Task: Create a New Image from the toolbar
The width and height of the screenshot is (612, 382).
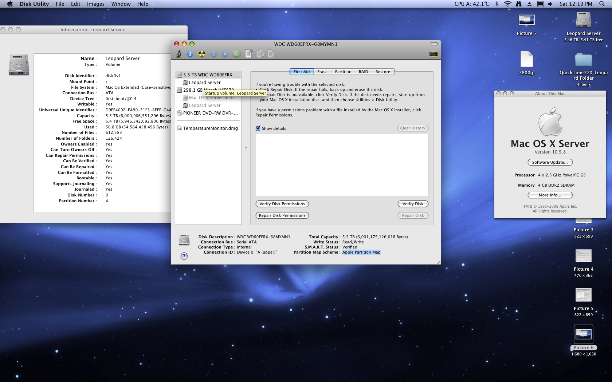Action: pyautogui.click(x=249, y=54)
